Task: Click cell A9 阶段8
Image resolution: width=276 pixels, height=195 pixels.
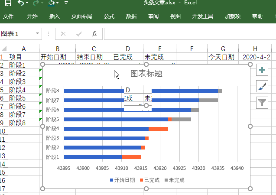Action: click(x=23, y=123)
